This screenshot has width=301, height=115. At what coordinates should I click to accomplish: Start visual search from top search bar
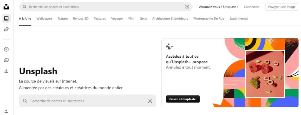pos(187,7)
